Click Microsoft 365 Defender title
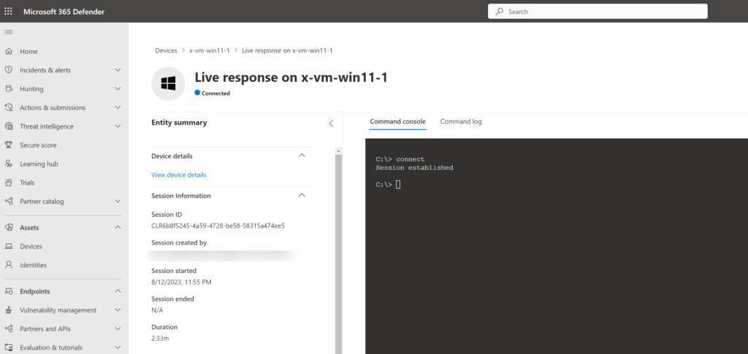The width and height of the screenshot is (748, 354). coord(64,12)
